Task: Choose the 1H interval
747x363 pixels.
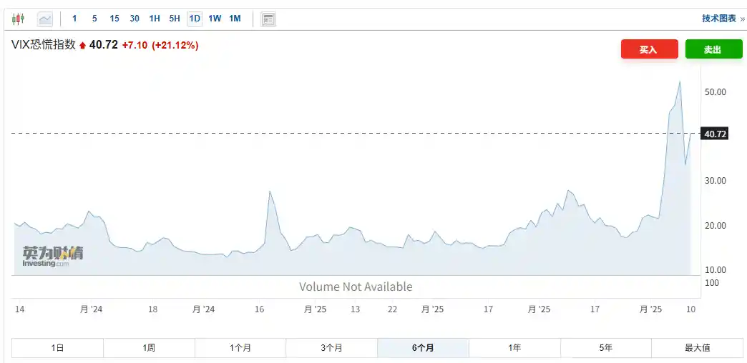Action: [155, 19]
